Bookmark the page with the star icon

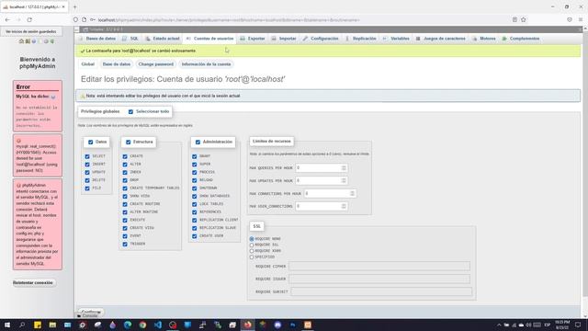coord(524,19)
